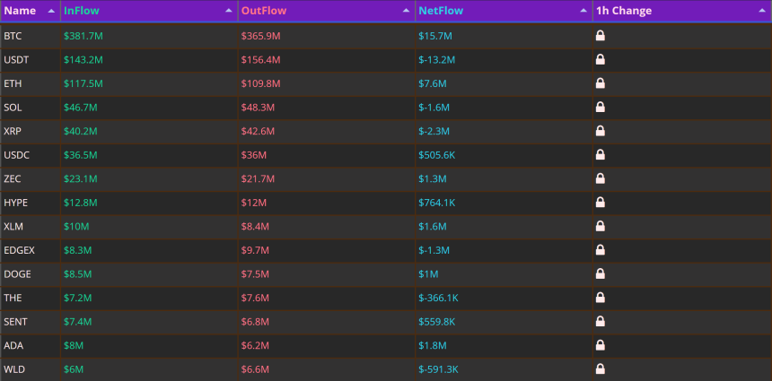Click BTC inflow value $381.7M
The width and height of the screenshot is (772, 381).
coord(83,36)
